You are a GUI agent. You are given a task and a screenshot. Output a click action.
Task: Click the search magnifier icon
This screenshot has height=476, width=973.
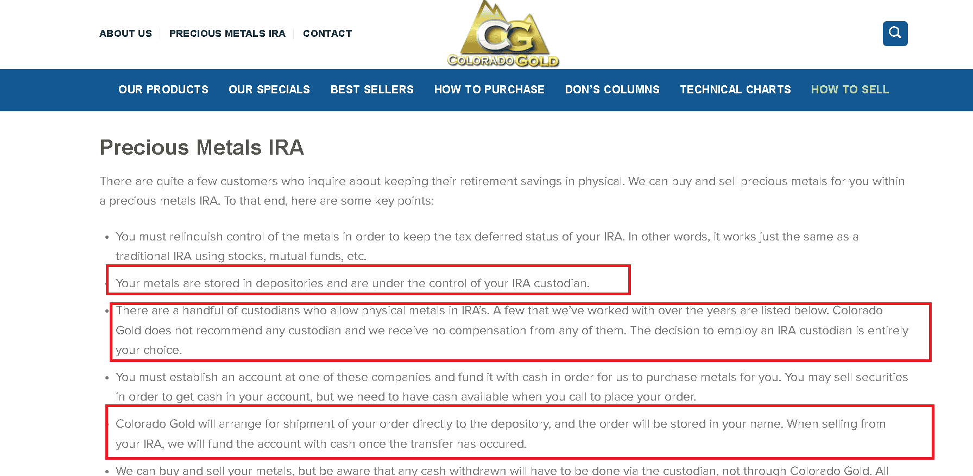coord(895,34)
